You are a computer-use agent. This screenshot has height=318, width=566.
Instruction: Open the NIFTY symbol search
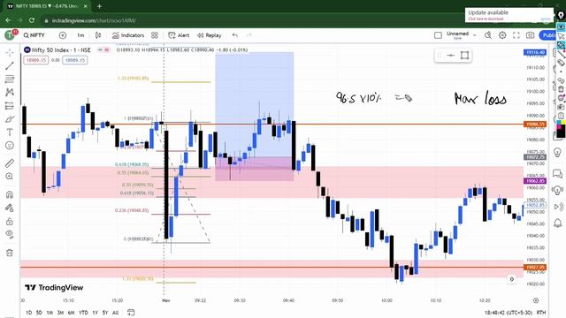pos(34,35)
